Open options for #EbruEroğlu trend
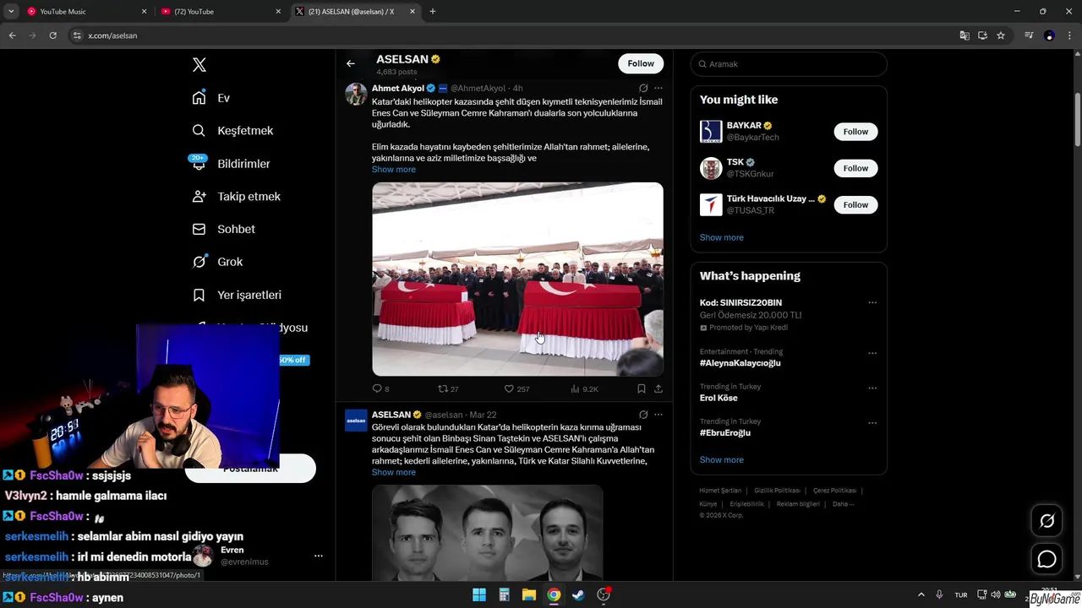This screenshot has width=1082, height=608. tap(872, 423)
